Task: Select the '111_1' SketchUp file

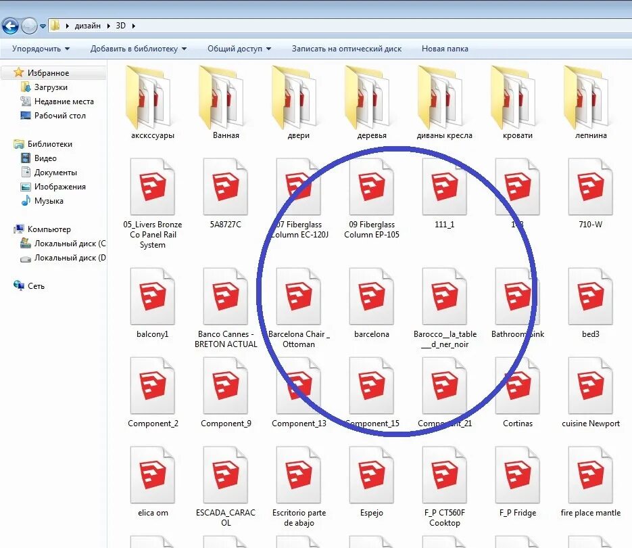Action: point(445,193)
